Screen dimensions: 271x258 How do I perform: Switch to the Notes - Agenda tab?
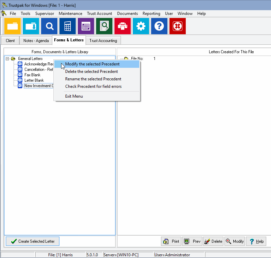click(36, 41)
